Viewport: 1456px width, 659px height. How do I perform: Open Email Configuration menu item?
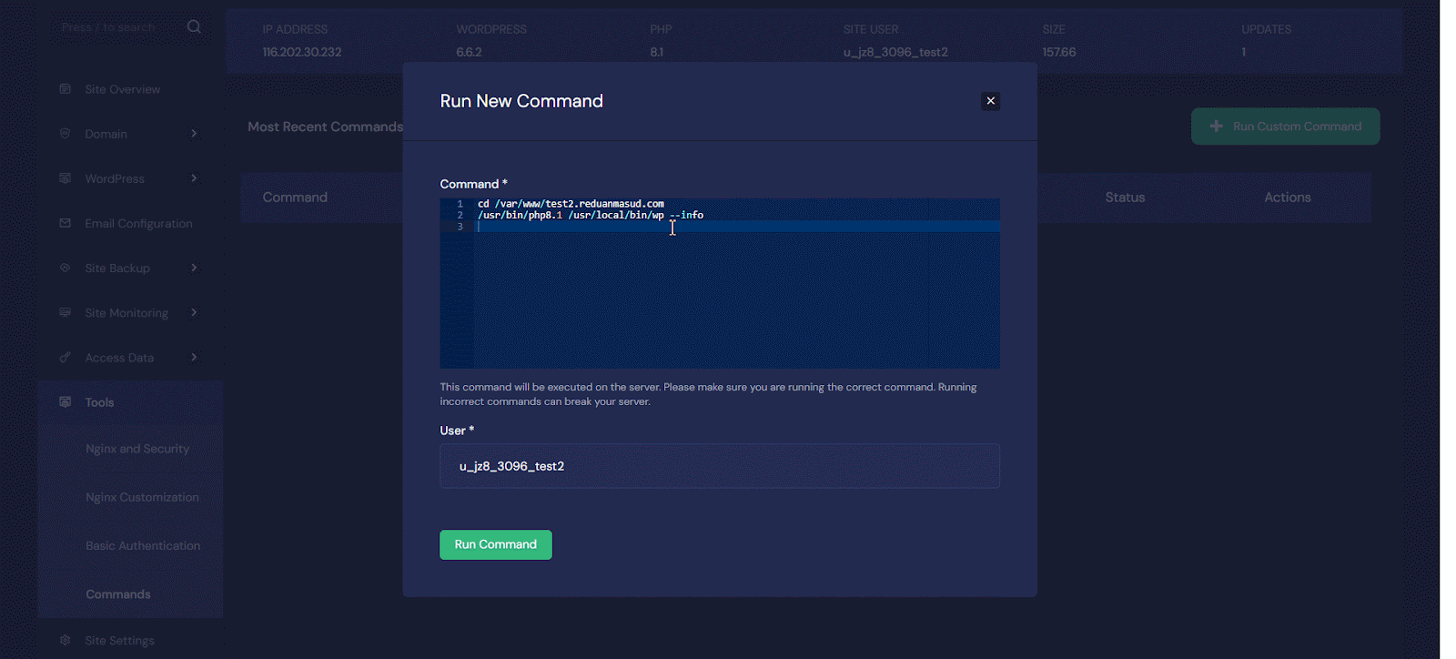[x=138, y=223]
